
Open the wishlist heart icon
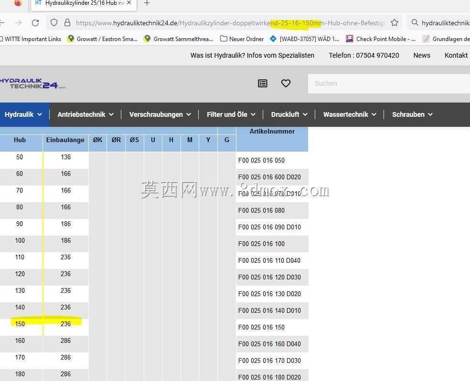[x=286, y=83]
